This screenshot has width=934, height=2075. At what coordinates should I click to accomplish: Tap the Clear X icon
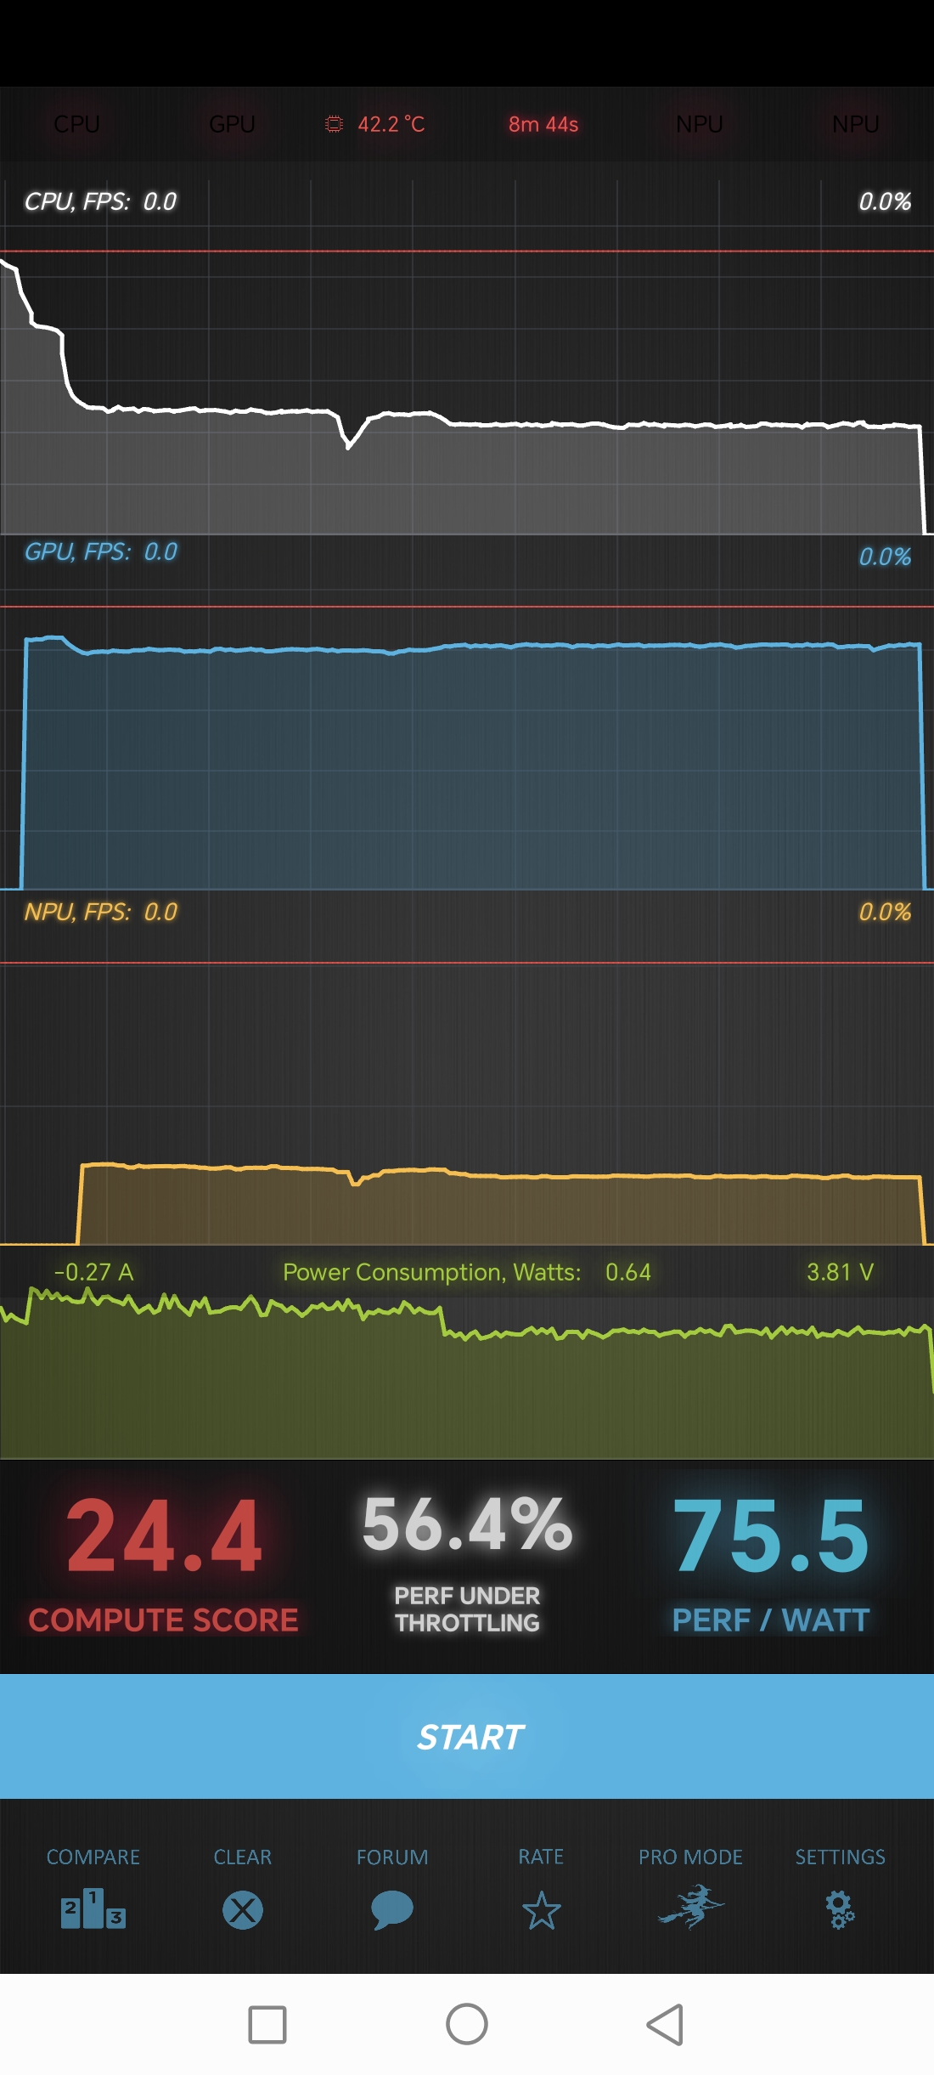243,1910
